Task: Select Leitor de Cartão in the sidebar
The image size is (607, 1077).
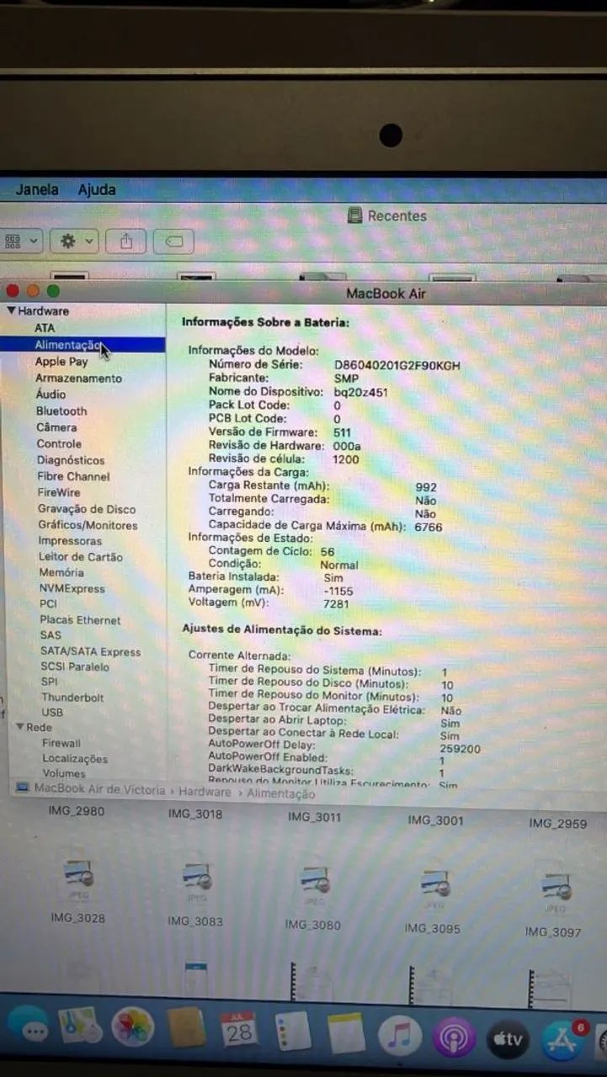Action: [x=80, y=557]
